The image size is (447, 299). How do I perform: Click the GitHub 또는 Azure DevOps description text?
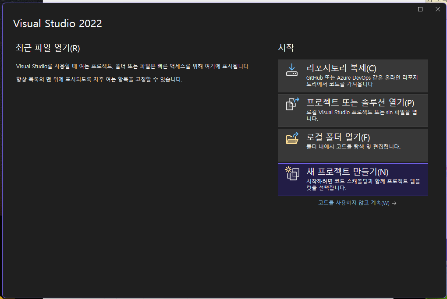coord(362,81)
